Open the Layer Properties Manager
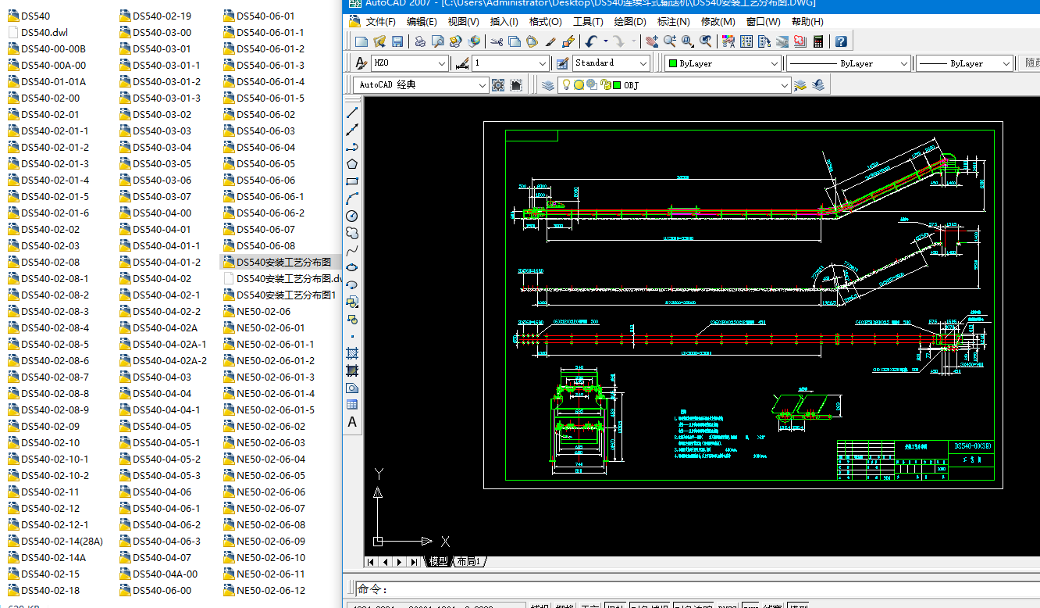 548,85
